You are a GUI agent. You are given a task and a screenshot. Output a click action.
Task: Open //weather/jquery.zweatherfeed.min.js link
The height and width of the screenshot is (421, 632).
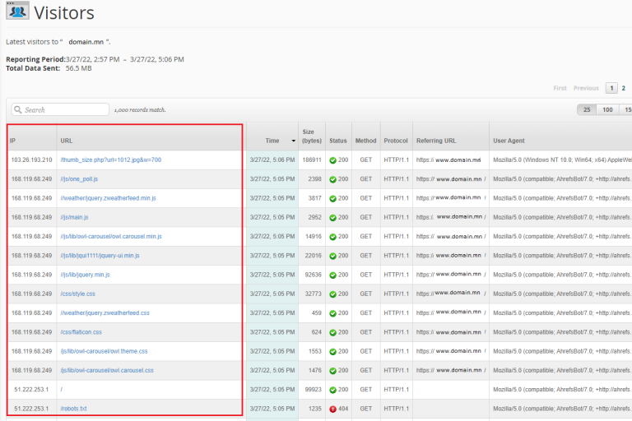[x=108, y=198]
